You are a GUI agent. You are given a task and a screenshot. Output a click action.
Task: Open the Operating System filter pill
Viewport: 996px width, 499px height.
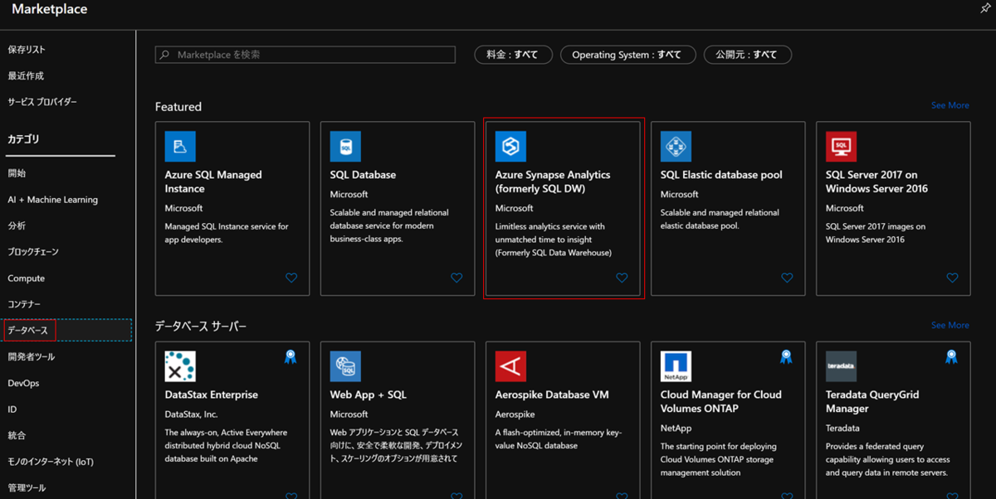coord(627,55)
